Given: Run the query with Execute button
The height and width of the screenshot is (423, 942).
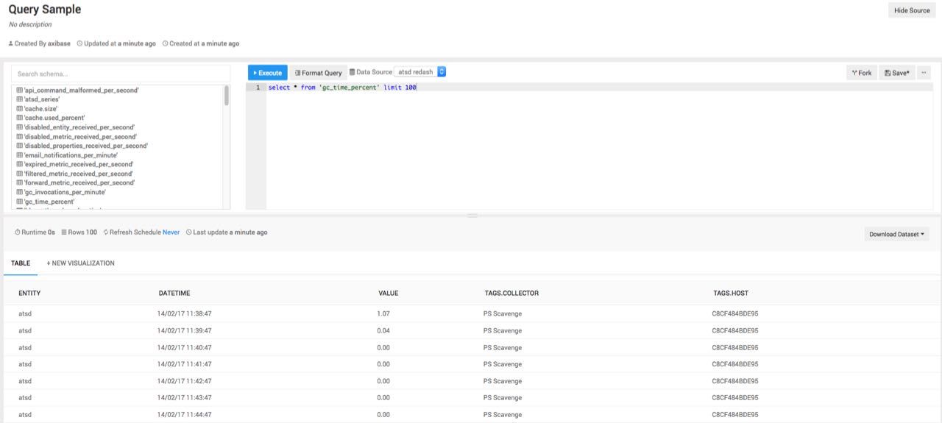Looking at the screenshot, I should click(267, 73).
